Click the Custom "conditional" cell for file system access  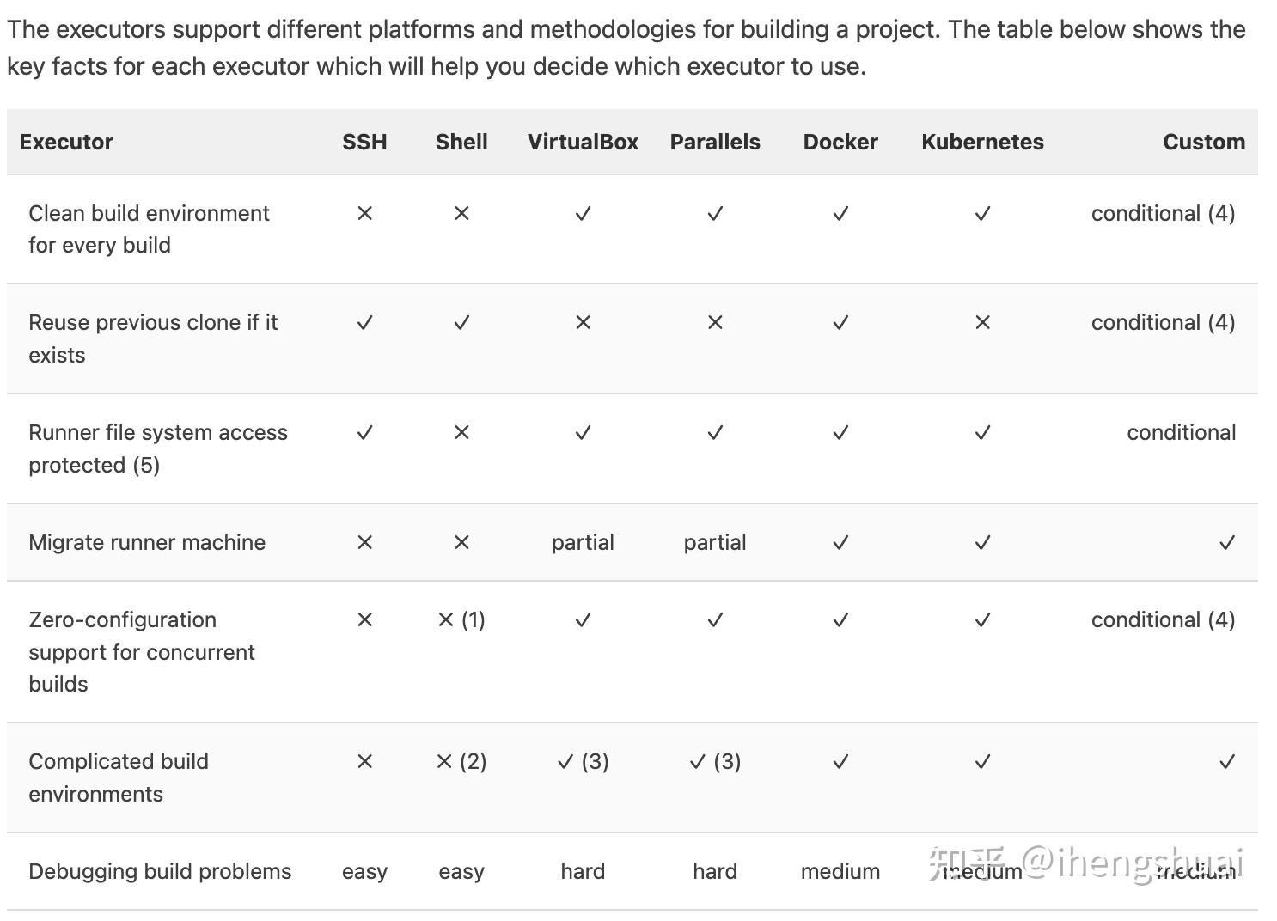coord(1181,432)
